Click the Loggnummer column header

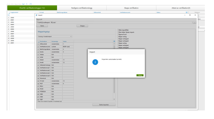pos(14,12)
